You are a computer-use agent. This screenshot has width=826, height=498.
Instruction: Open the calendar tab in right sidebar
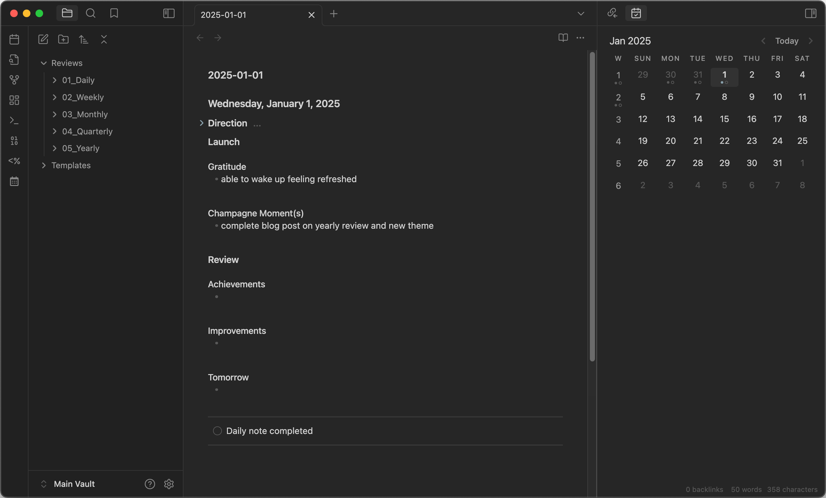click(636, 13)
